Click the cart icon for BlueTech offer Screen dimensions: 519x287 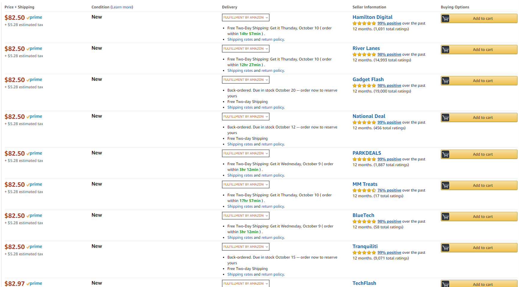[445, 217]
